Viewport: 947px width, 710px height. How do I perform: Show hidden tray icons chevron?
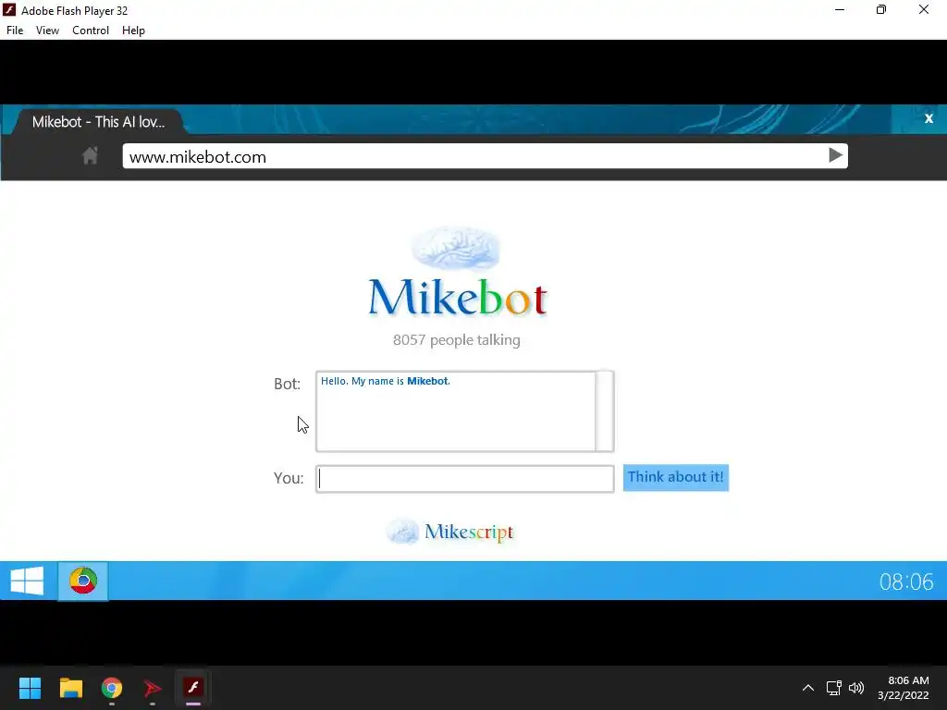tap(808, 688)
